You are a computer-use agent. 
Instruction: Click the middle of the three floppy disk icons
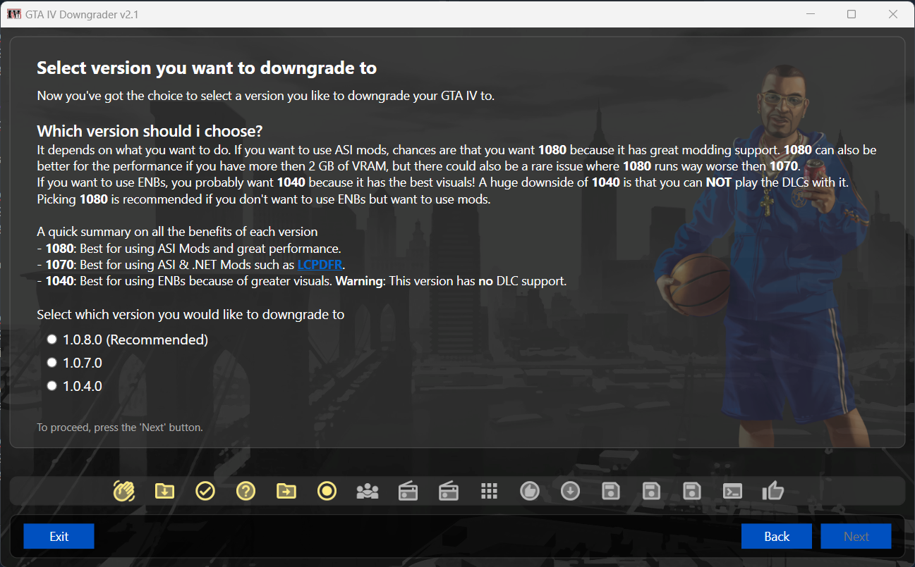651,491
